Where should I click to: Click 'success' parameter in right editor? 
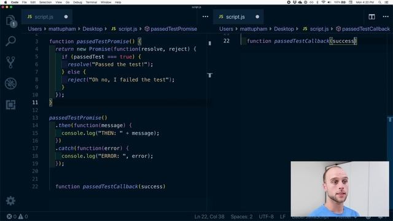(x=343, y=41)
